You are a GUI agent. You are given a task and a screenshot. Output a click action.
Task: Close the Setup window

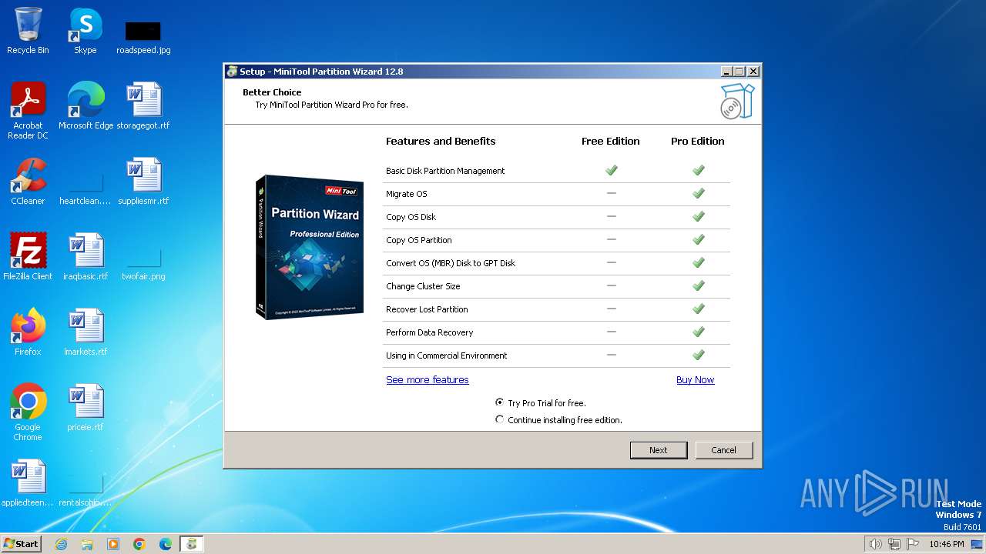click(x=753, y=72)
